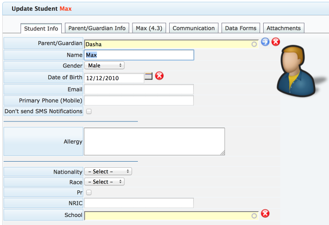Screen dimensions: 329x225
Task: Click the School lookup circle indicator
Action: [x=254, y=216]
